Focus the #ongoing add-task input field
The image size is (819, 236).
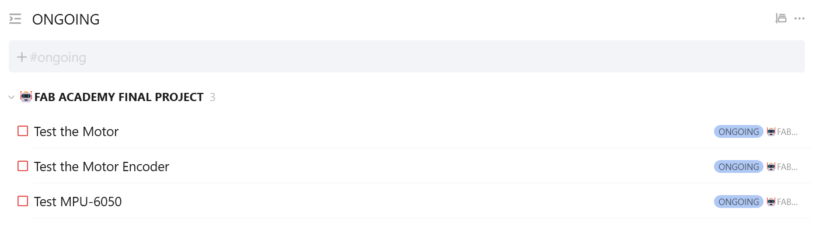[409, 57]
